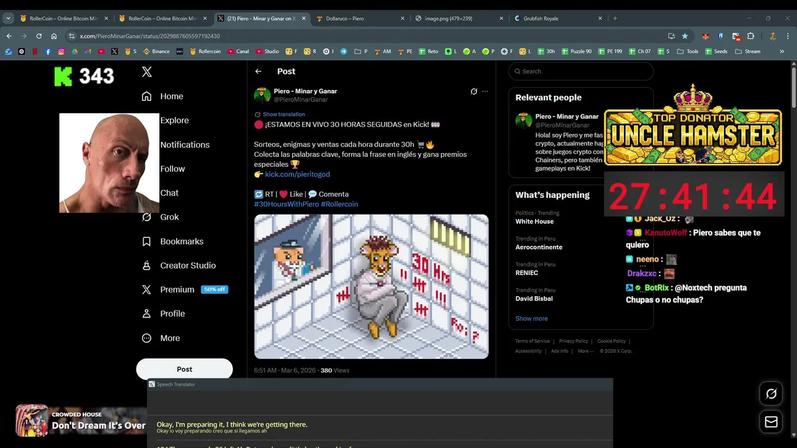Open the Seeds bookmark
The width and height of the screenshot is (797, 448).
[716, 52]
